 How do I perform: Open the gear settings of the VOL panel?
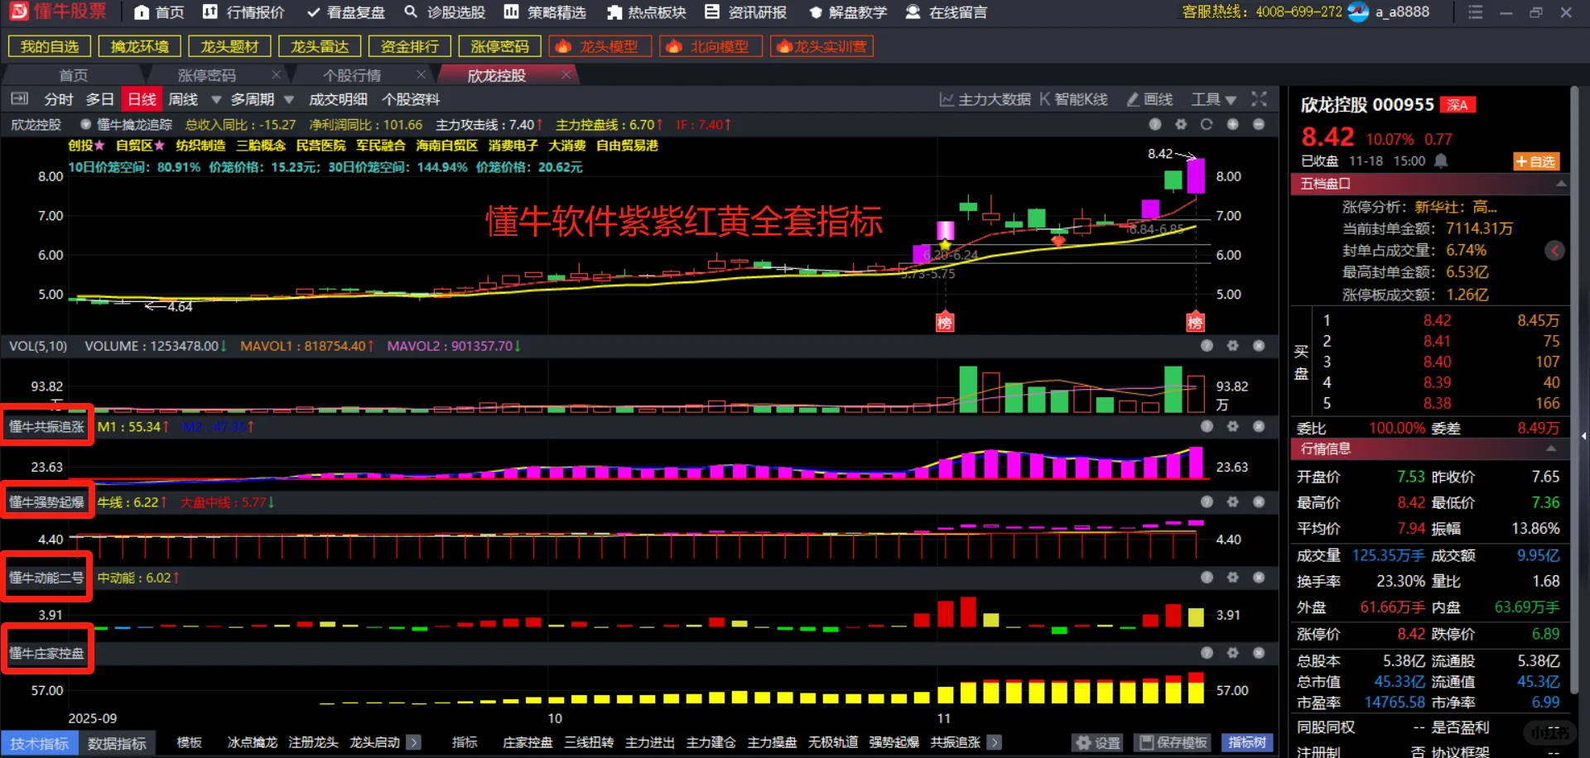click(x=1233, y=346)
